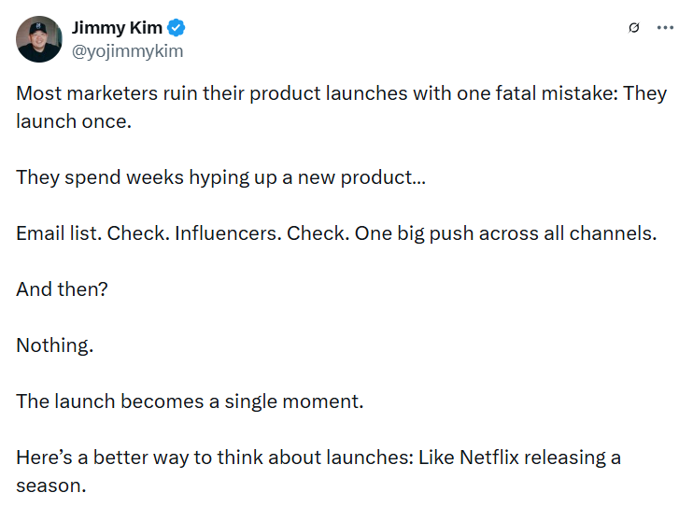Screen dimensions: 693x521
Task: Click the Jimmy Kim display name
Action: [117, 28]
